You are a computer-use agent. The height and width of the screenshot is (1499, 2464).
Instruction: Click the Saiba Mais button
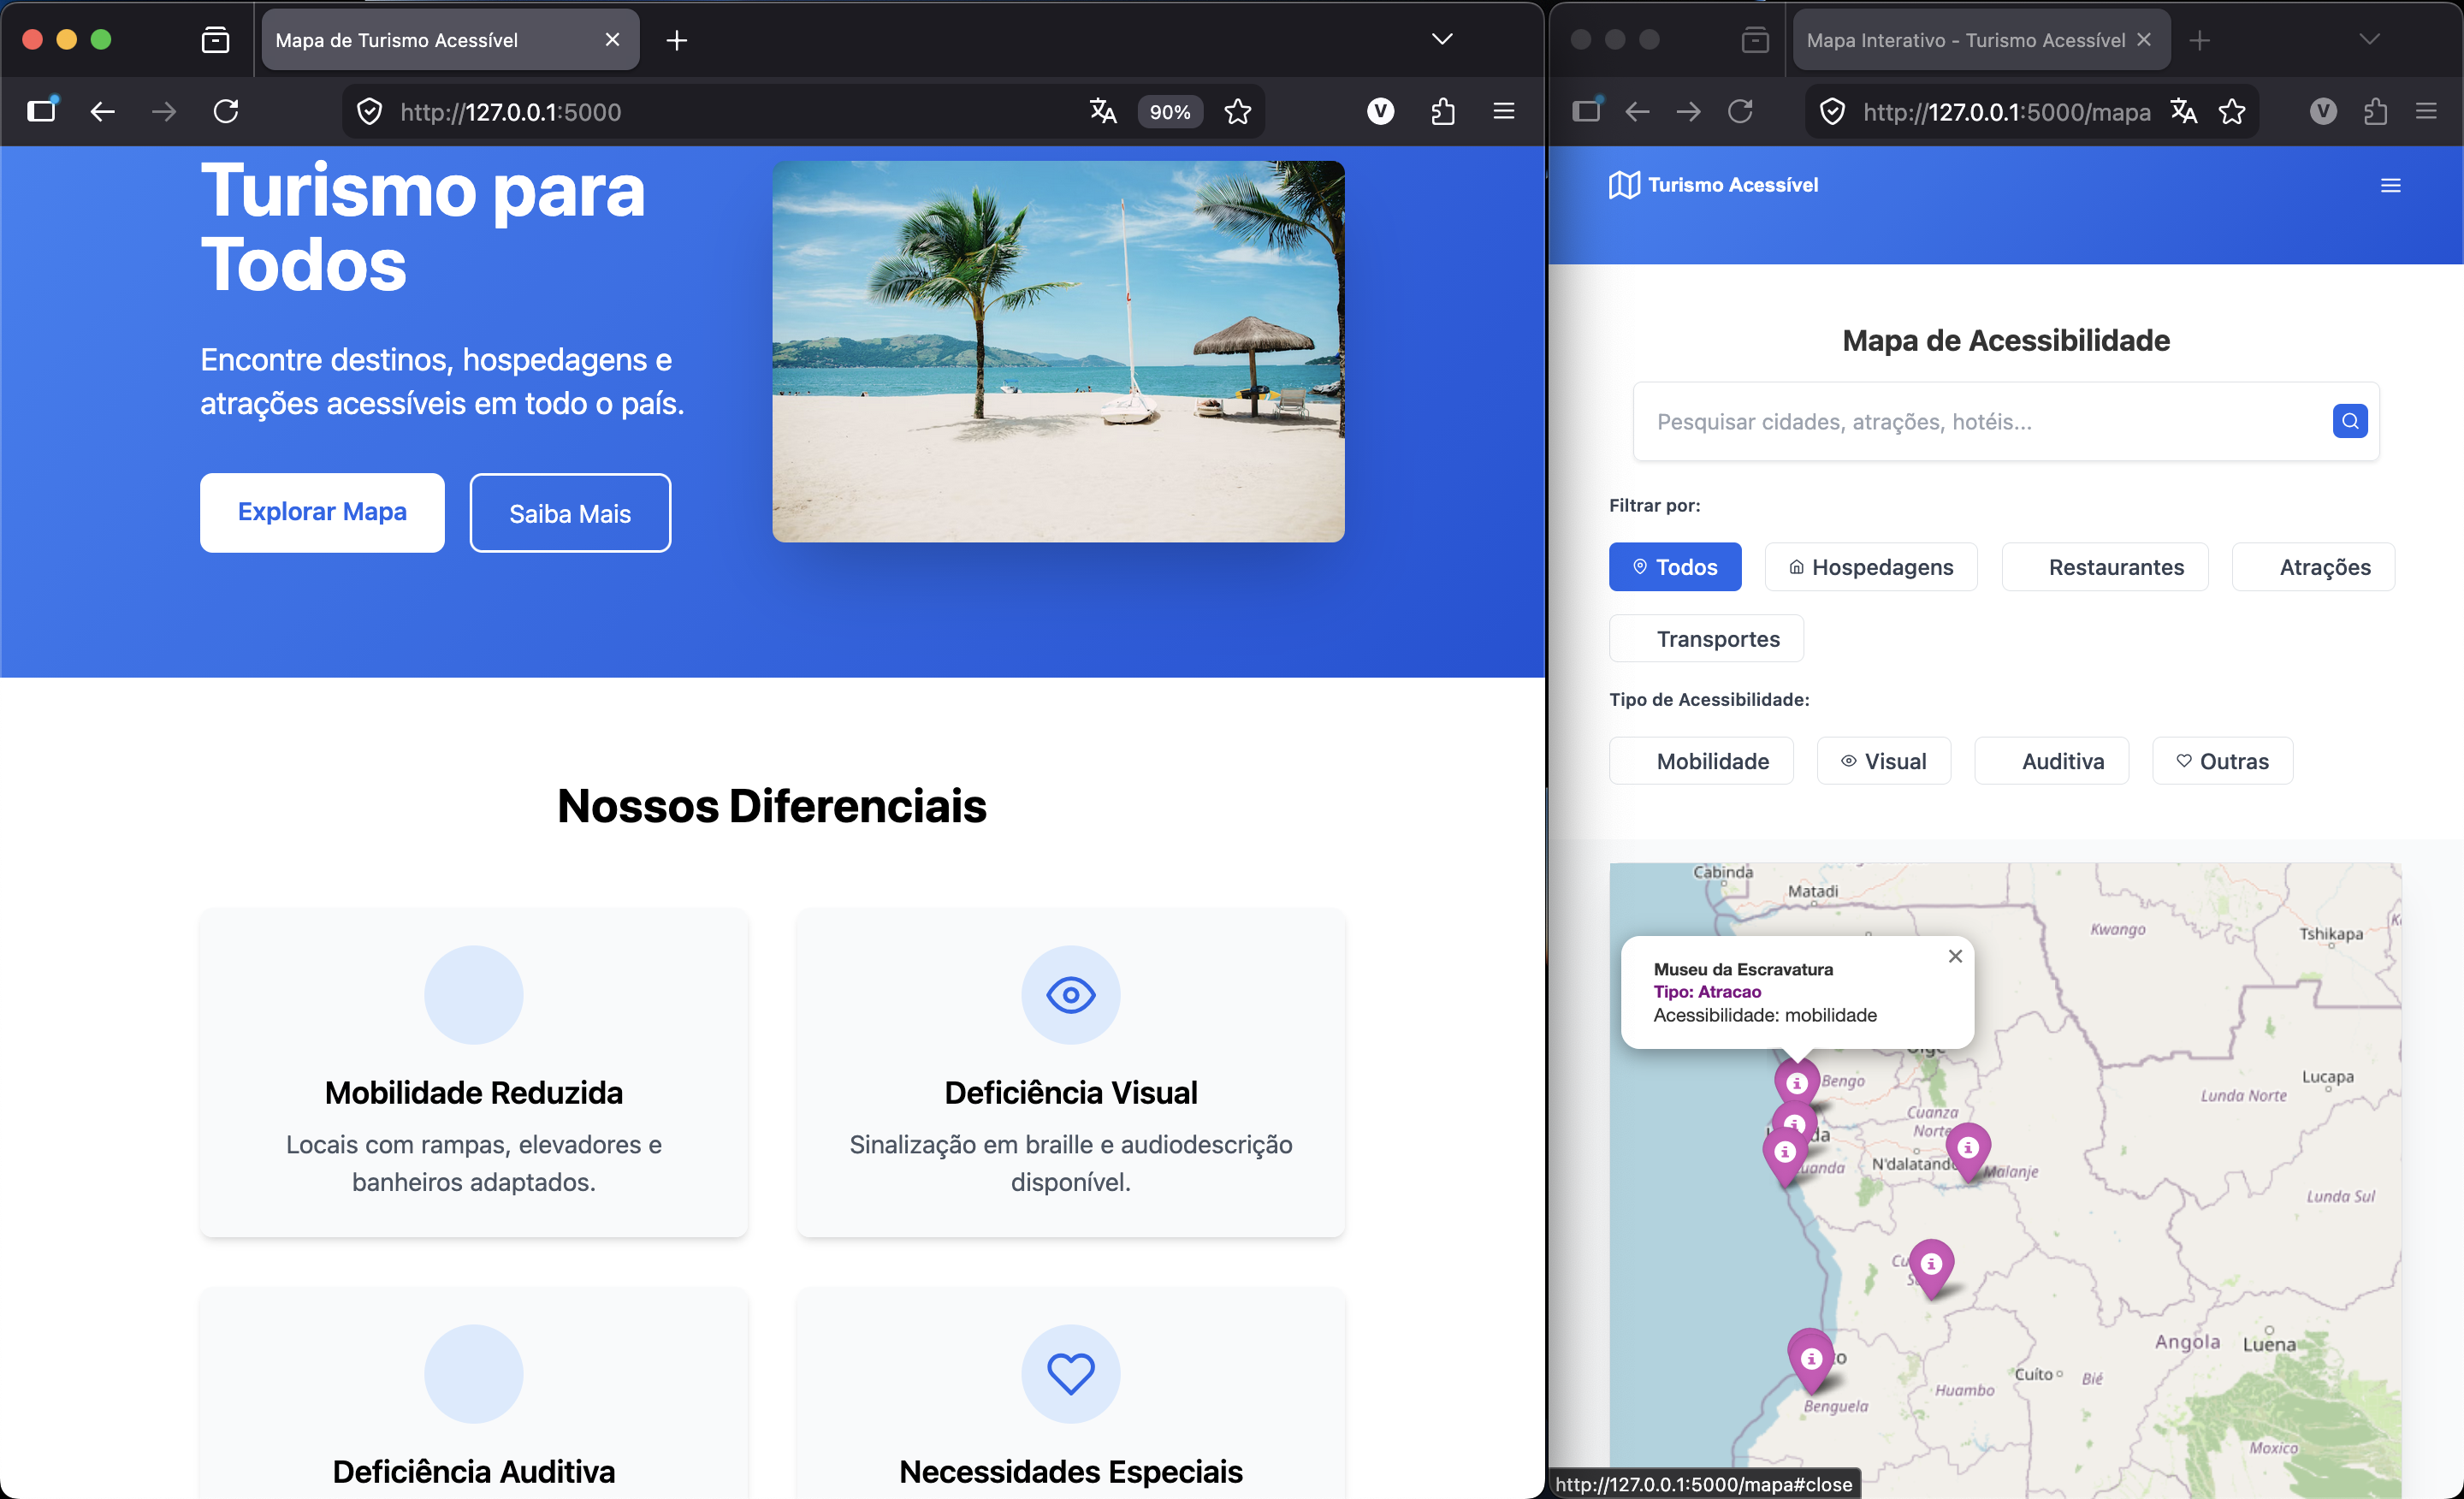(570, 513)
